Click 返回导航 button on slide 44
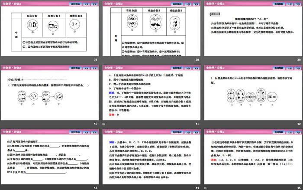The width and height of the screenshot is (303, 190). pyautogui.click(x=177, y=132)
